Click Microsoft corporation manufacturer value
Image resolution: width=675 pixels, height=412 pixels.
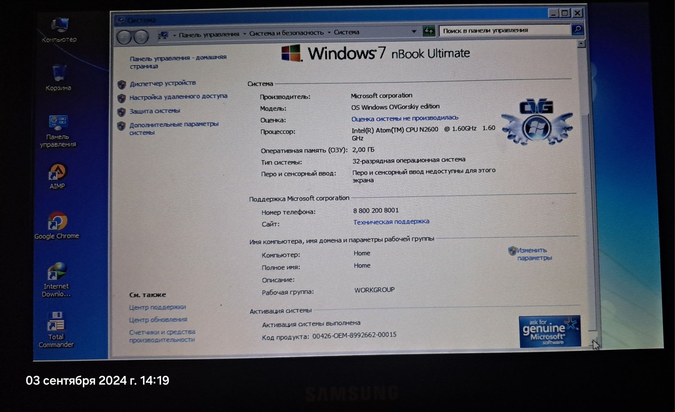click(x=381, y=95)
